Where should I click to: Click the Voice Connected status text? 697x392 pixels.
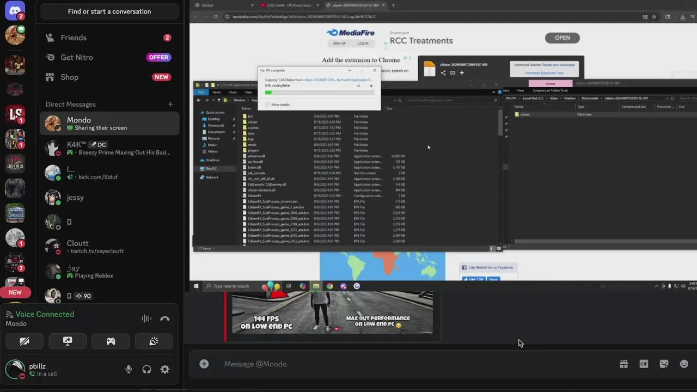(x=45, y=314)
